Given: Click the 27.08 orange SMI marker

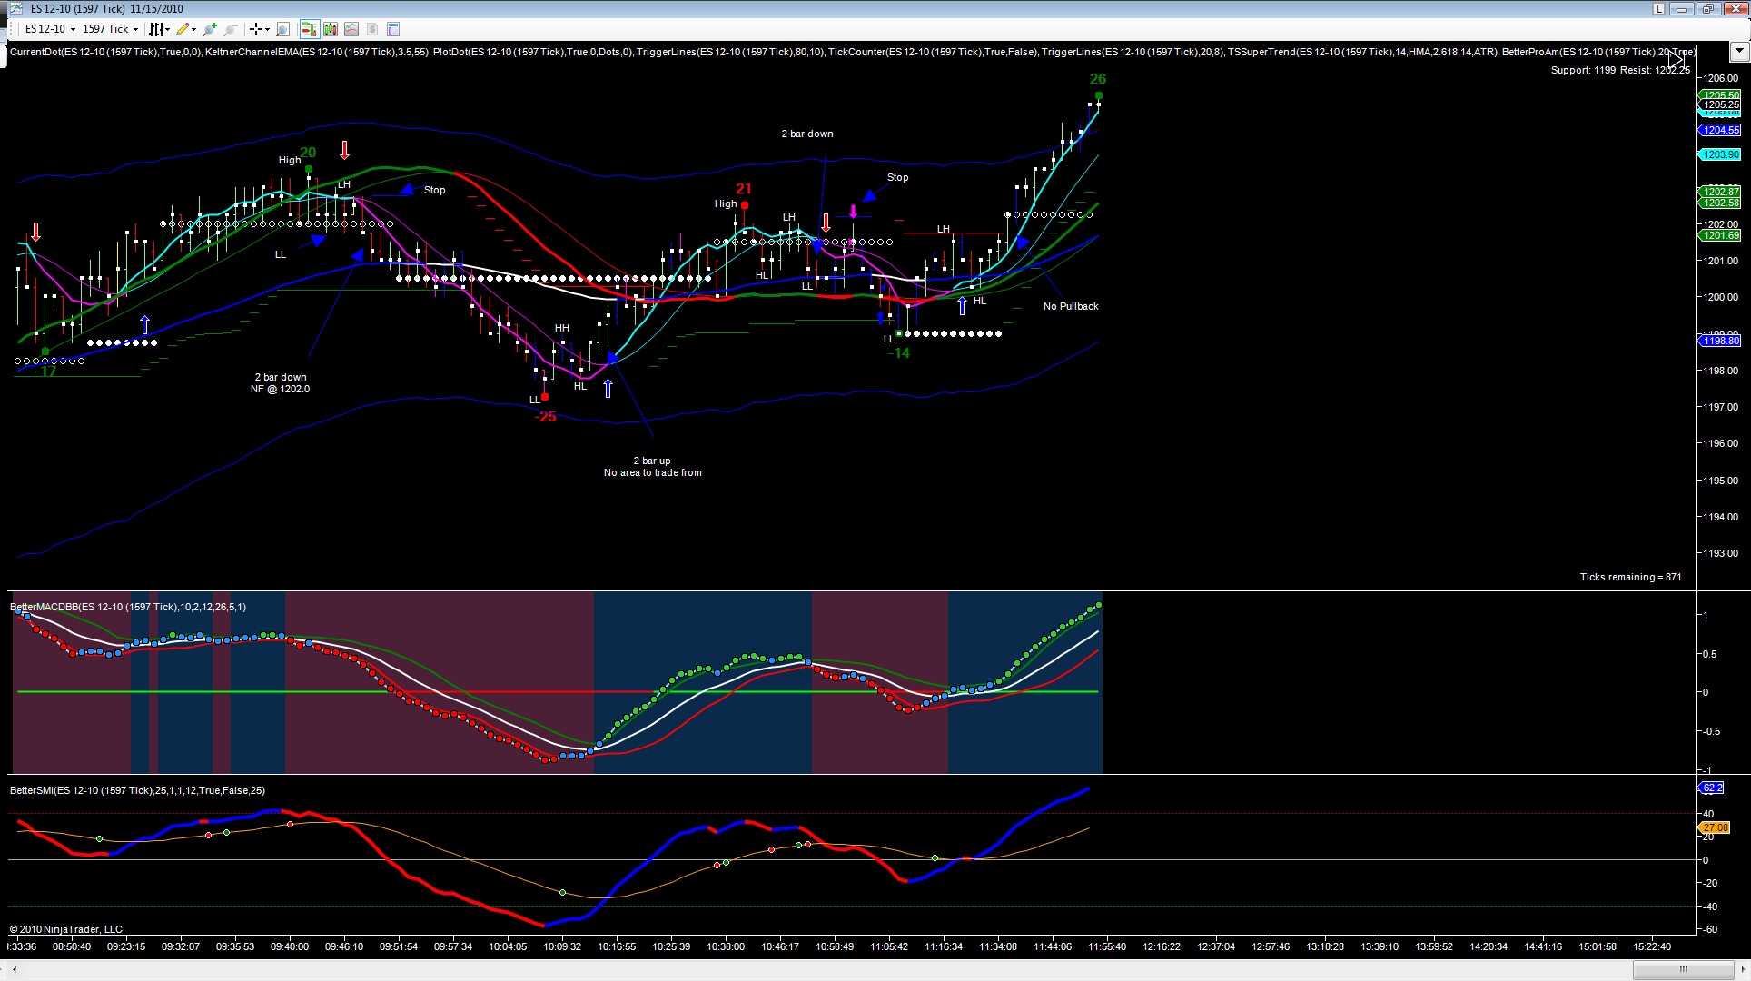Looking at the screenshot, I should coord(1715,827).
